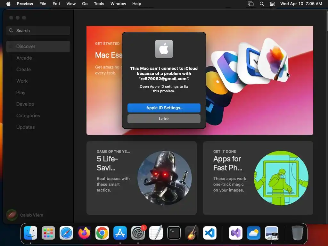328x246 pixels.
Task: Click the date and time in menu bar
Action: 301,4
